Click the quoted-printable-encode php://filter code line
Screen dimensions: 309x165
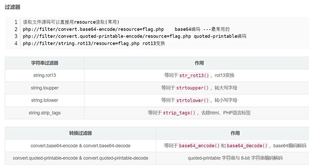pos(107,36)
